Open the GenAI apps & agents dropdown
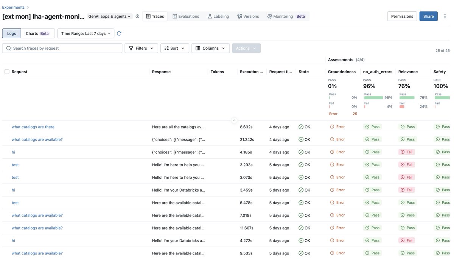The height and width of the screenshot is (259, 454). coord(109,16)
